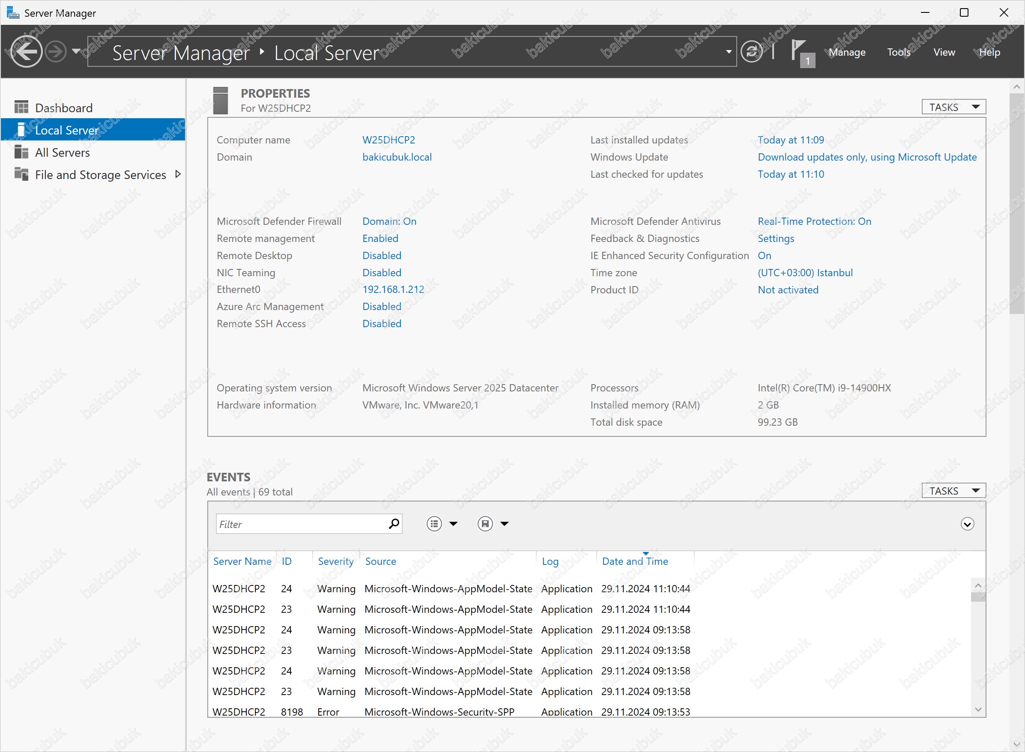
Task: Open the Properties TASKS dropdown
Action: point(953,107)
